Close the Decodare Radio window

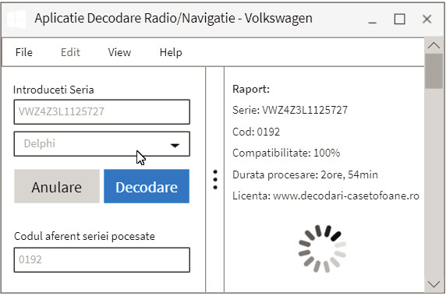[427, 19]
